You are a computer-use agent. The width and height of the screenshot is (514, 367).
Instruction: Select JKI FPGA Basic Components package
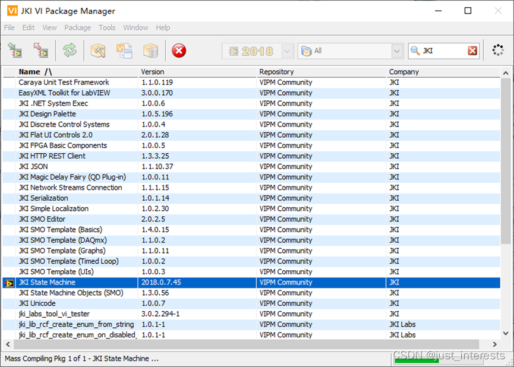click(x=251, y=145)
